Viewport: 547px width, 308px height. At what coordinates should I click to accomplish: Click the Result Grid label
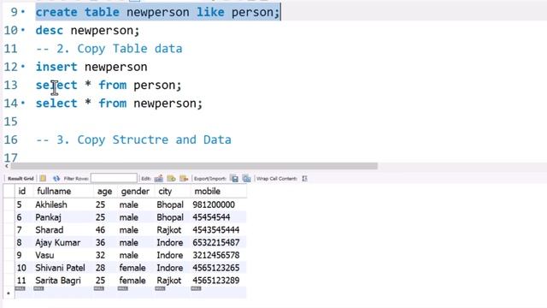(x=21, y=179)
